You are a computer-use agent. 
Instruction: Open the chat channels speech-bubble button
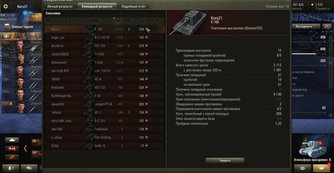(x=28, y=168)
